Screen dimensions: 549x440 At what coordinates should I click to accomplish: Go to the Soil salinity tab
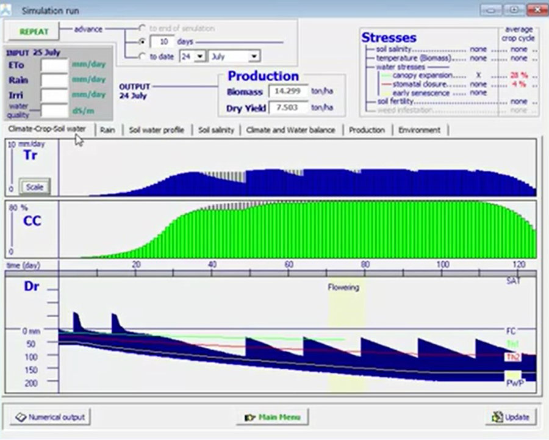[216, 130]
